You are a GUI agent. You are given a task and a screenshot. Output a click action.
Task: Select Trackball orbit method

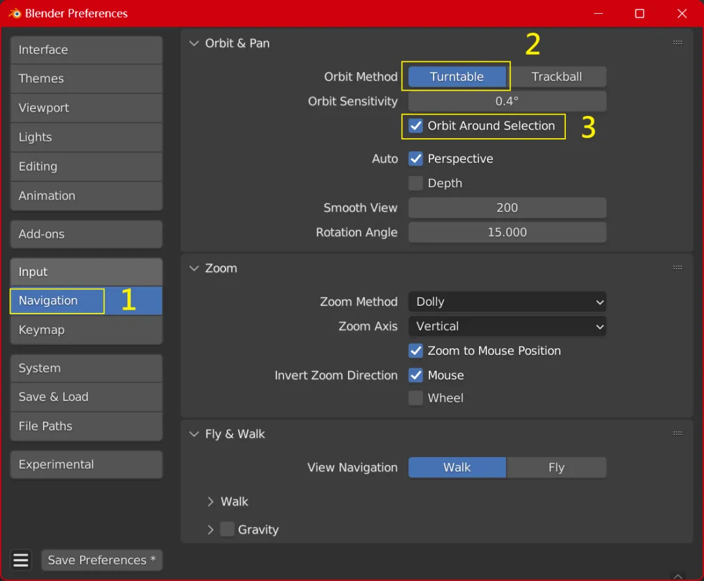(x=557, y=77)
